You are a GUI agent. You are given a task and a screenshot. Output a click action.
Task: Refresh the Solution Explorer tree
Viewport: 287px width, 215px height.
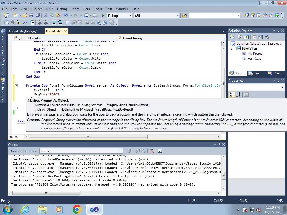(x=246, y=37)
